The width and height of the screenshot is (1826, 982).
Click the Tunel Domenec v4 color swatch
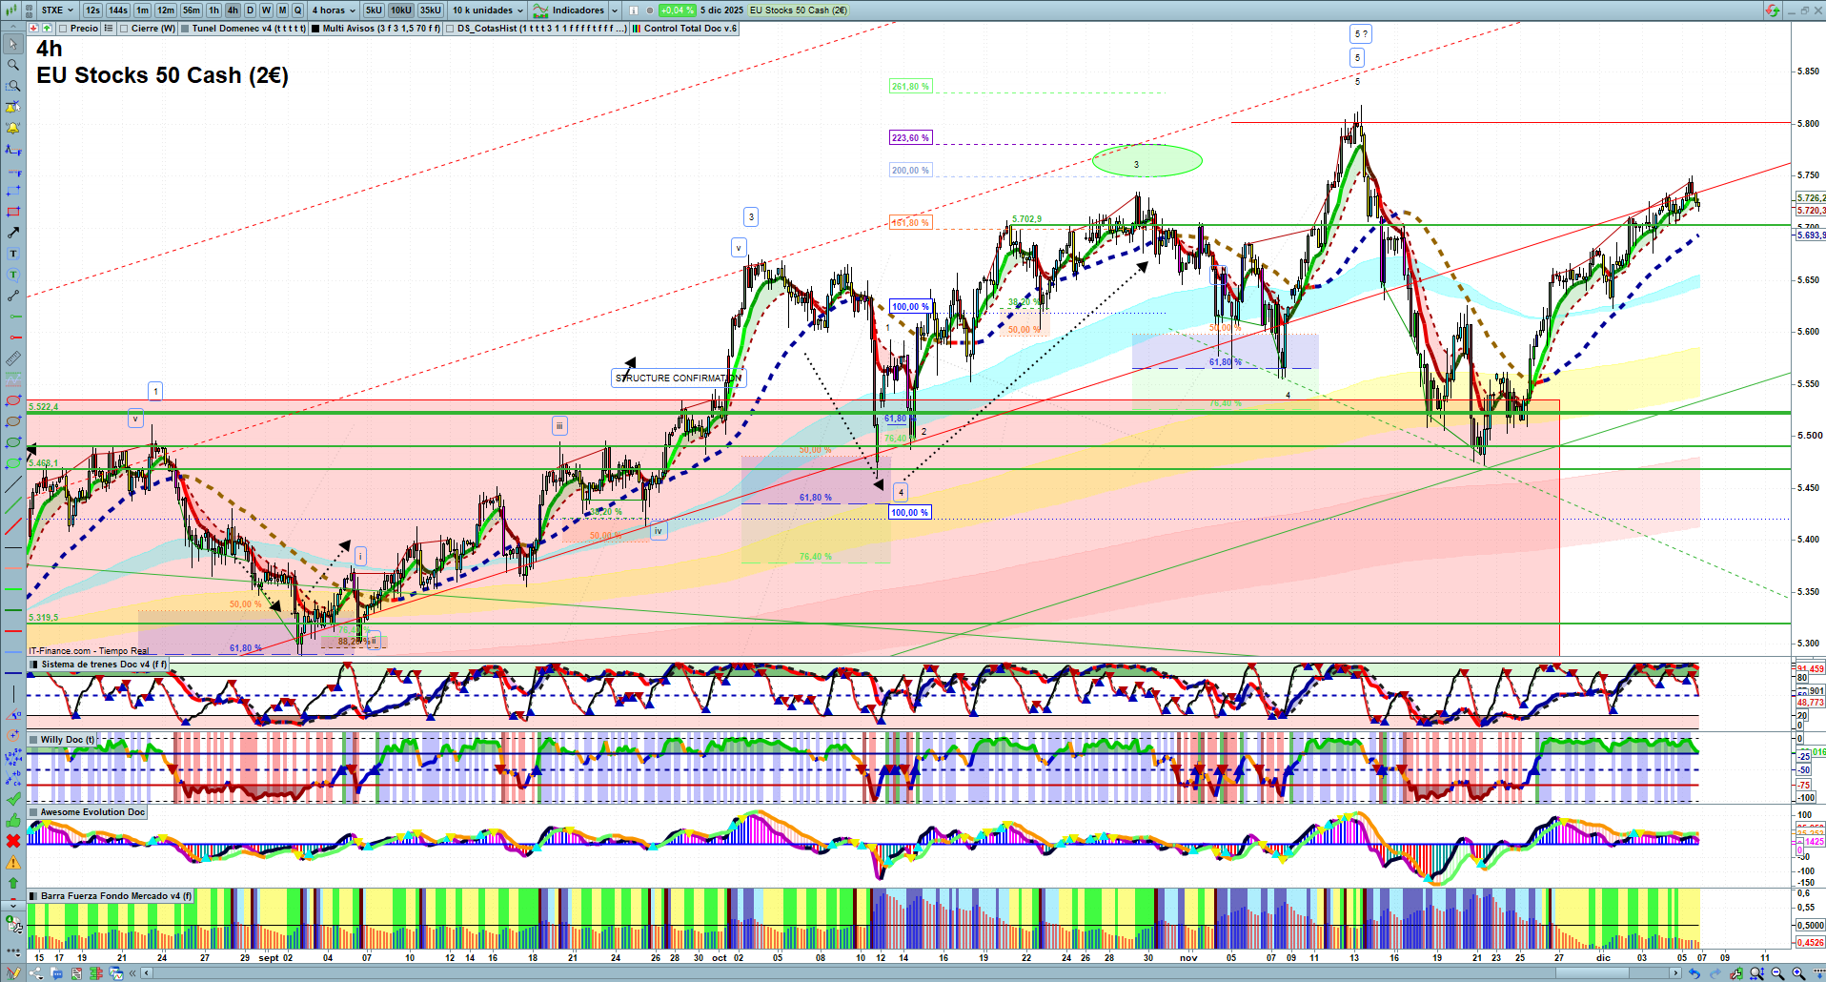tap(185, 29)
